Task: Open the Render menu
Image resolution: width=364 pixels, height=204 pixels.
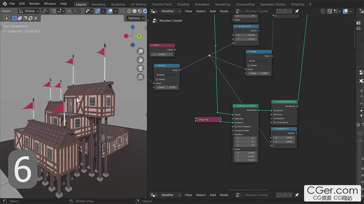Action: [34, 4]
